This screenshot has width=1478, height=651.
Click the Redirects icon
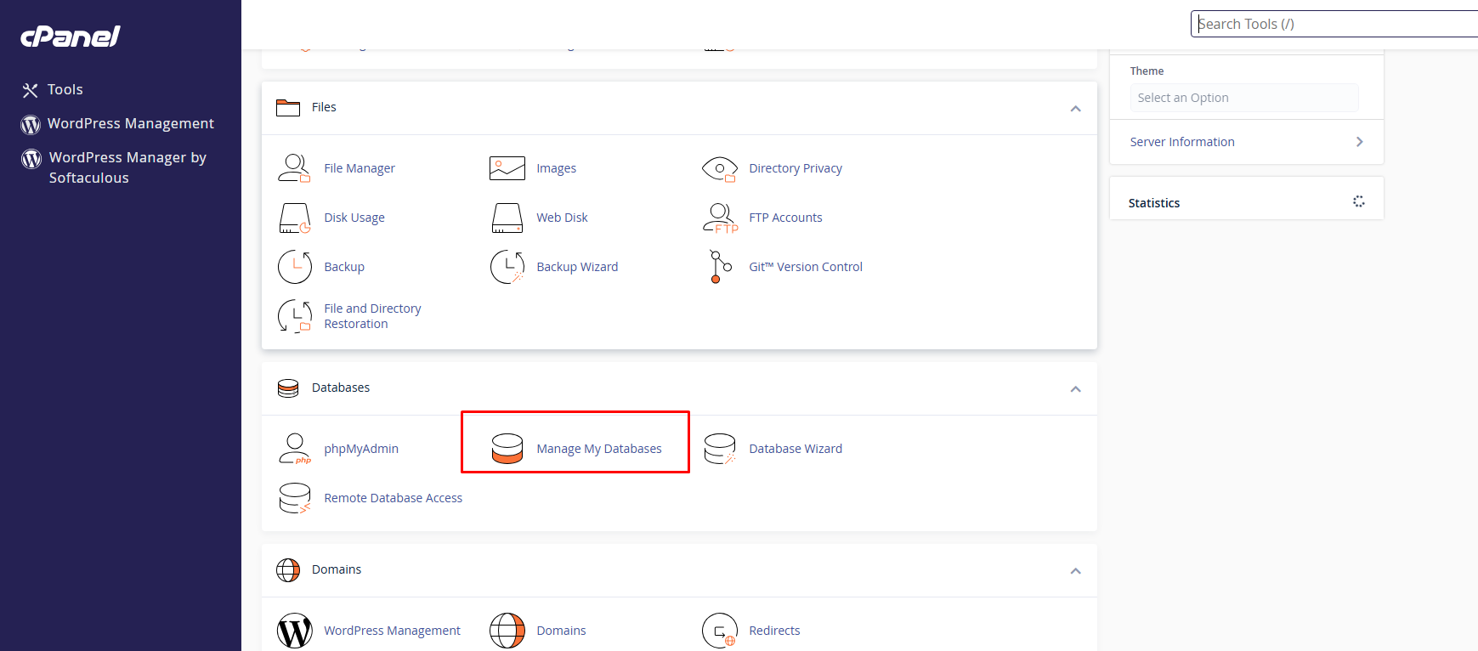[x=720, y=631]
